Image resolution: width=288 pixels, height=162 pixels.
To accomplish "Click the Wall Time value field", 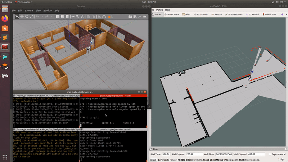I will coord(224,154).
